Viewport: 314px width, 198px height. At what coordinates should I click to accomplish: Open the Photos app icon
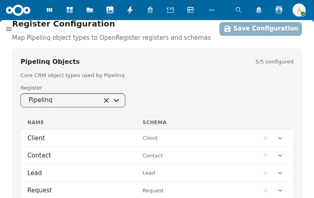110,10
